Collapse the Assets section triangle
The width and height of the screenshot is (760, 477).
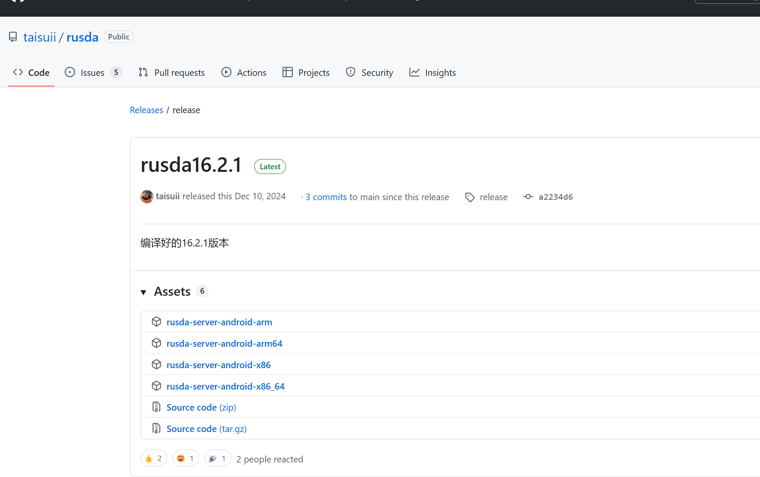click(144, 292)
